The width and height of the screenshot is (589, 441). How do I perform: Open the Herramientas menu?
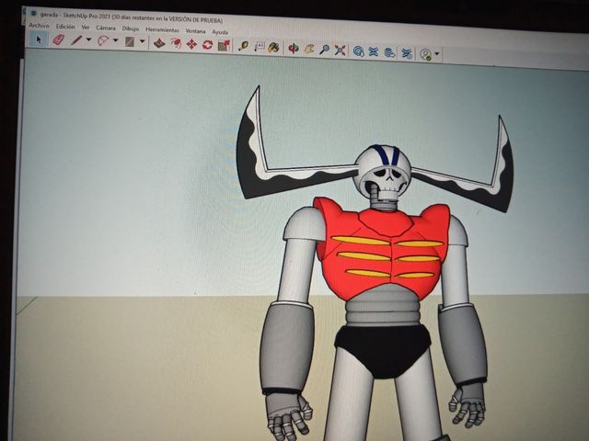(162, 30)
